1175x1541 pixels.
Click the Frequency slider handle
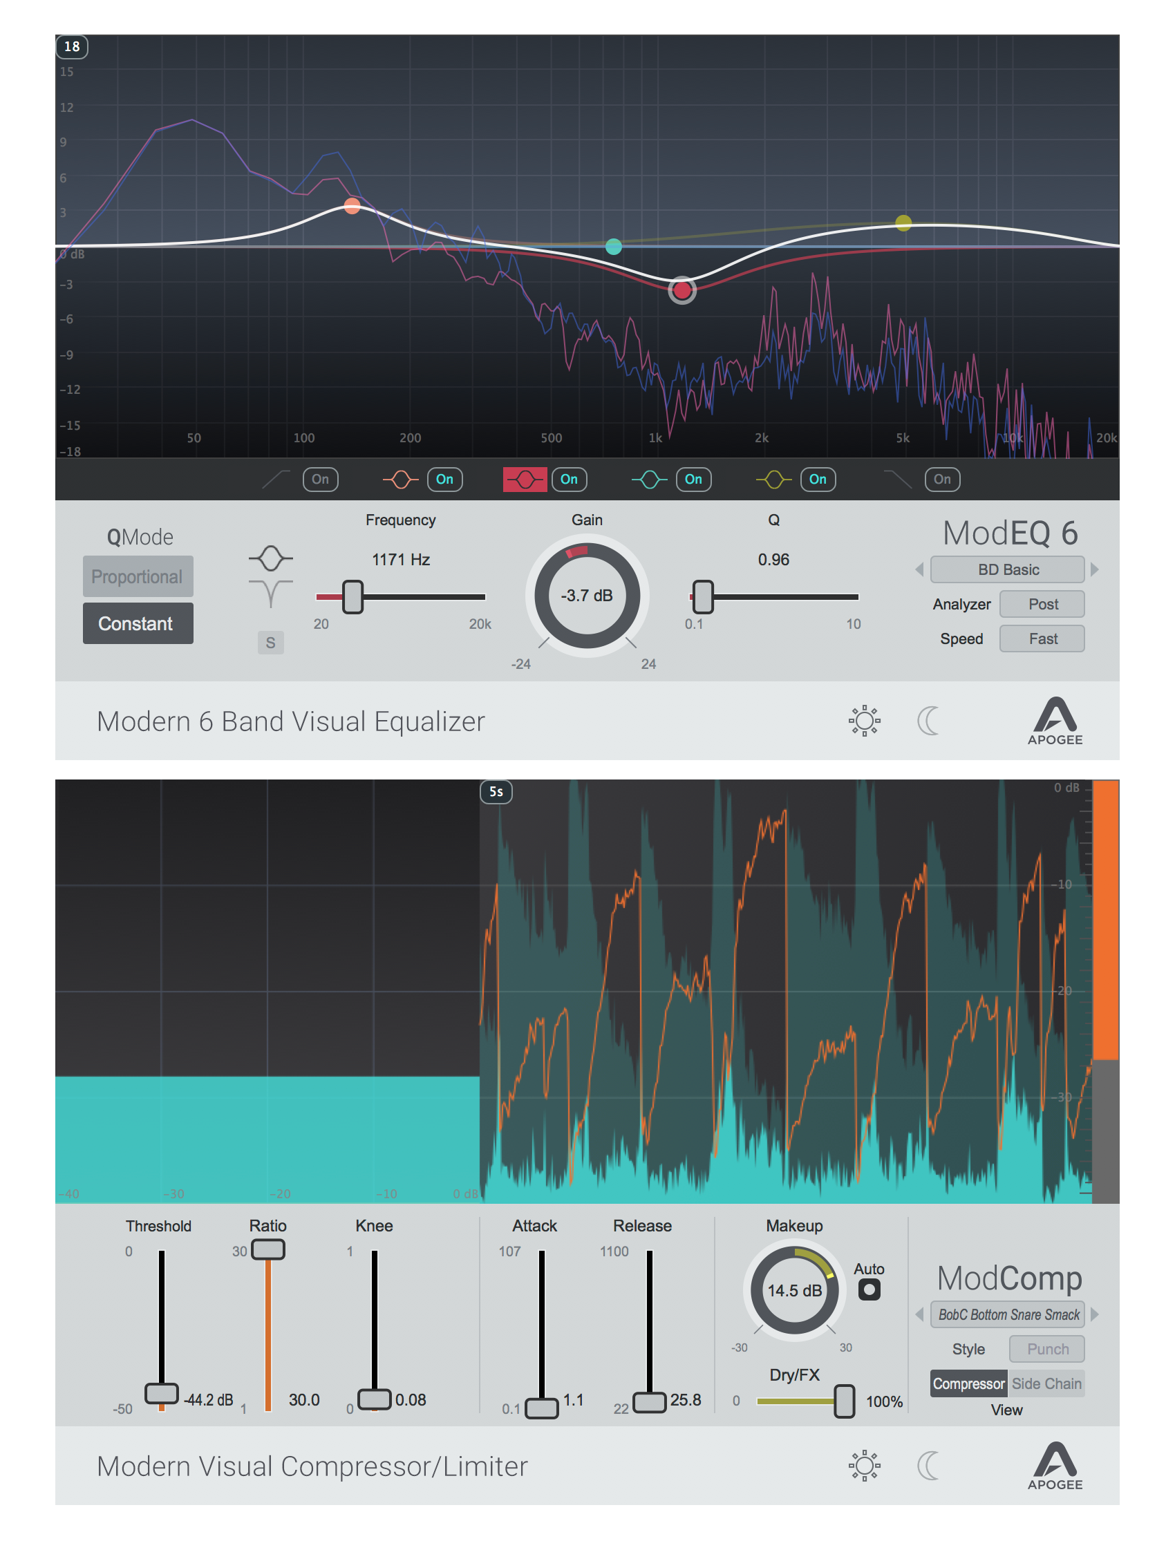click(353, 597)
